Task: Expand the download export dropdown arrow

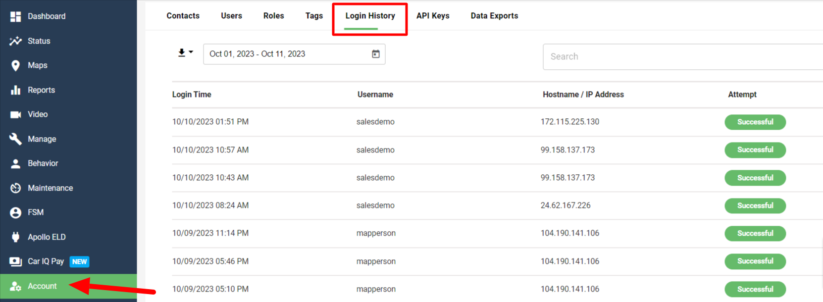Action: (191, 52)
